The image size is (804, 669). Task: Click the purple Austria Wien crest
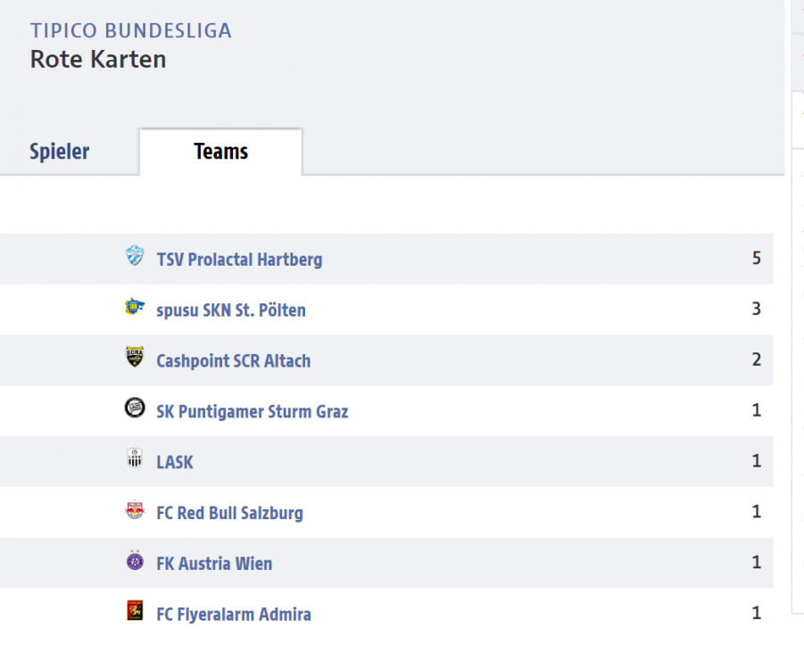tap(135, 560)
